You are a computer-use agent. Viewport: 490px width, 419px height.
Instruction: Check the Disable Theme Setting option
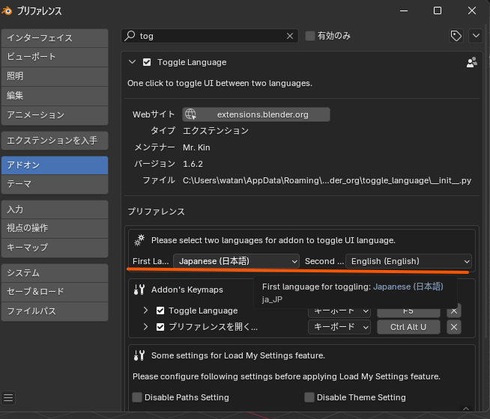tap(309, 397)
